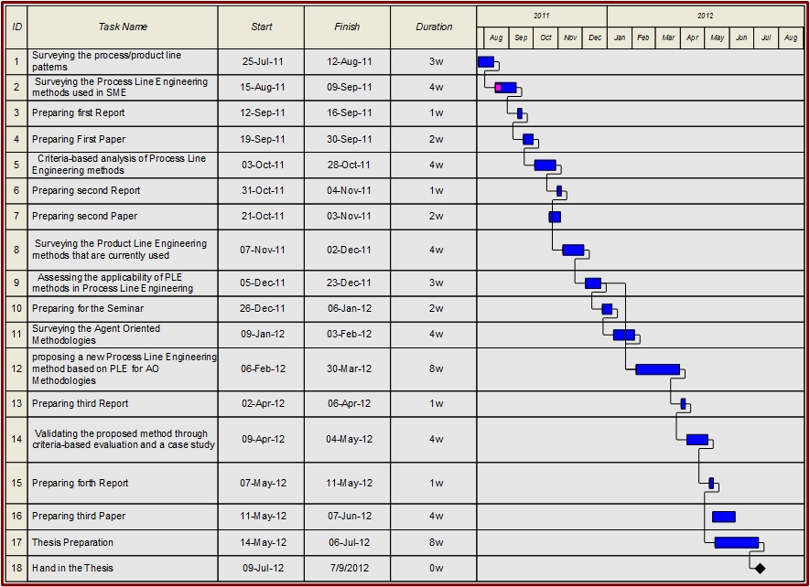Image resolution: width=810 pixels, height=587 pixels.
Task: Click the 2011 year header in timeline
Action: click(x=542, y=16)
